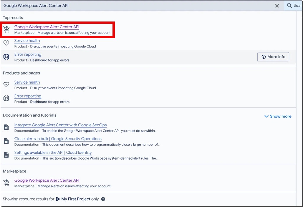Open Integrate Google Alert Center with Google SecOps

coord(60,125)
